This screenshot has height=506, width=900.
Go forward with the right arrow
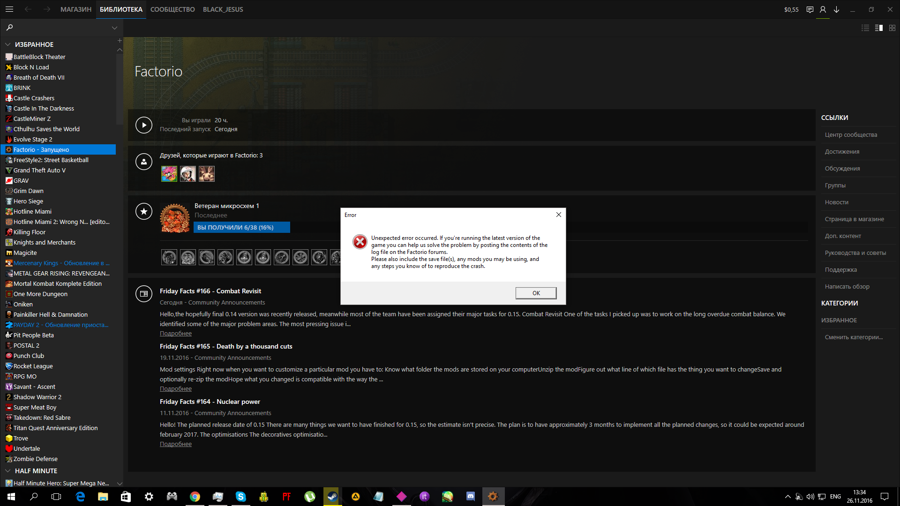pos(47,9)
